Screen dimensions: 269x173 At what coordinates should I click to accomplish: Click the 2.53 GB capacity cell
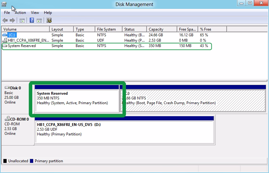pos(155,40)
